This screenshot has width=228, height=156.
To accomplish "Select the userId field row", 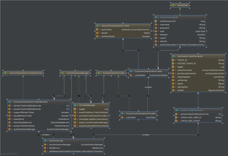I will point(180,38).
